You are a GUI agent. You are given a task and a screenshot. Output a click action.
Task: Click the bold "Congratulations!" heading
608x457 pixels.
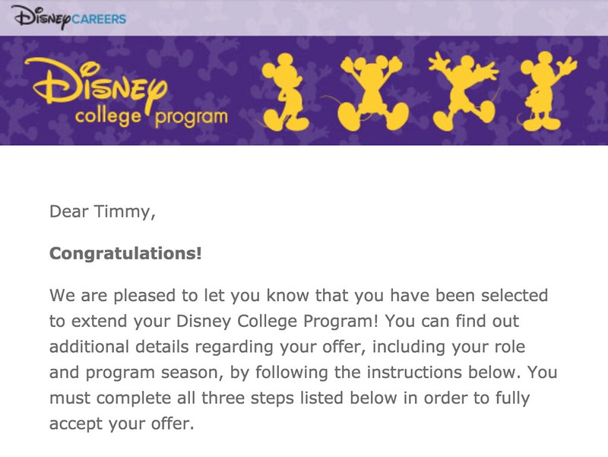[x=125, y=252]
